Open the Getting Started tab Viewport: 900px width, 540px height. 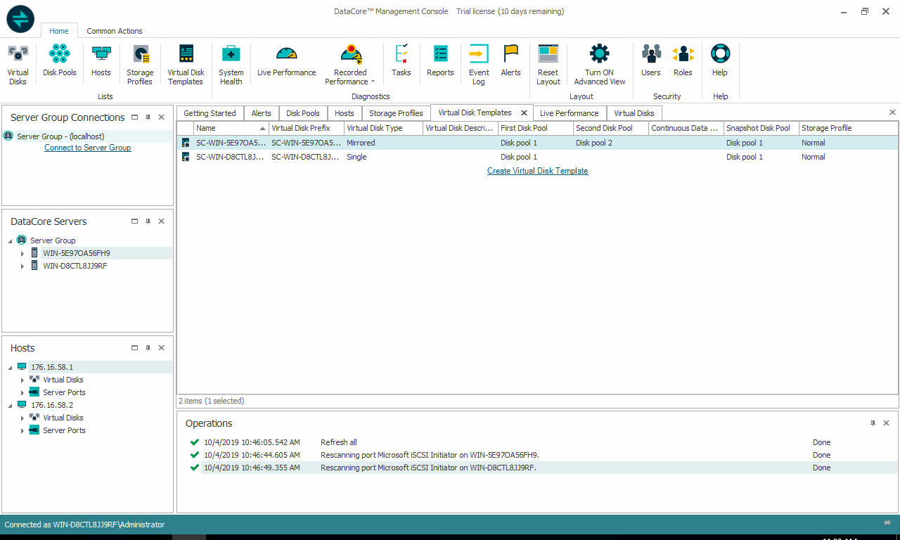pos(210,113)
